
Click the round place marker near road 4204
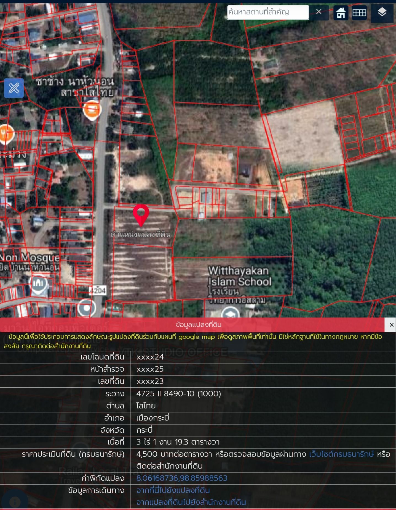pos(87,308)
